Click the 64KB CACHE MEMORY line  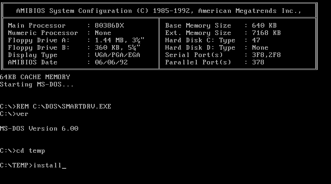[x=35, y=77]
